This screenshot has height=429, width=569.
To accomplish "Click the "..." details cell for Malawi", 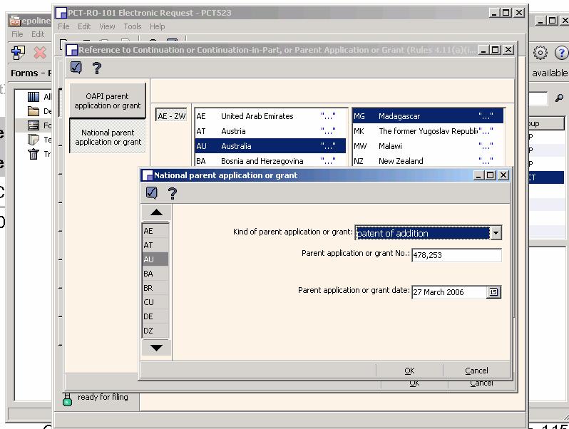I will click(x=486, y=146).
